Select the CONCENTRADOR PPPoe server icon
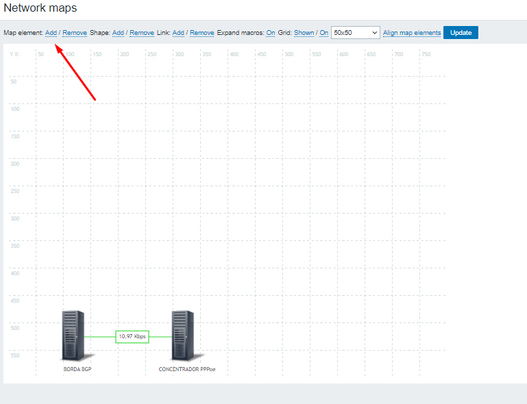This screenshot has height=404, width=527. point(183,336)
